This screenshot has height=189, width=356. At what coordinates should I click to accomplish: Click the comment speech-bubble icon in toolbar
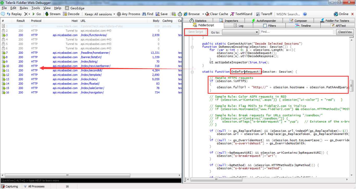(3, 14)
